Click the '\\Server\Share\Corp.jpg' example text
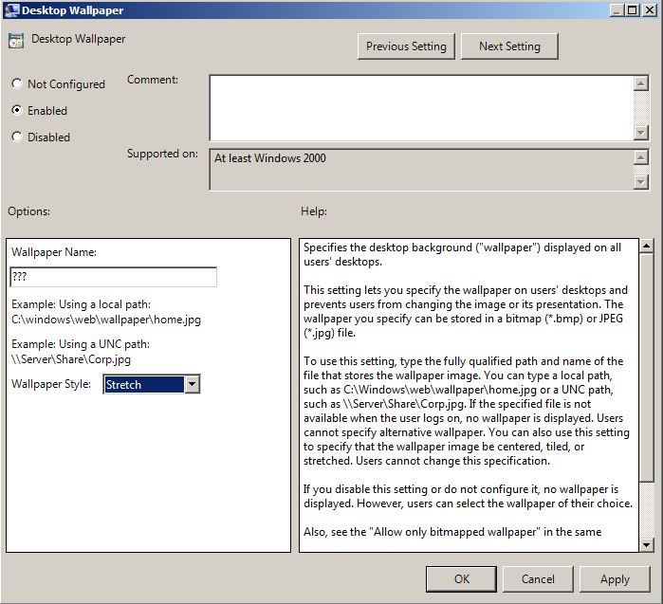Viewport: 663px width, 604px height. point(71,359)
